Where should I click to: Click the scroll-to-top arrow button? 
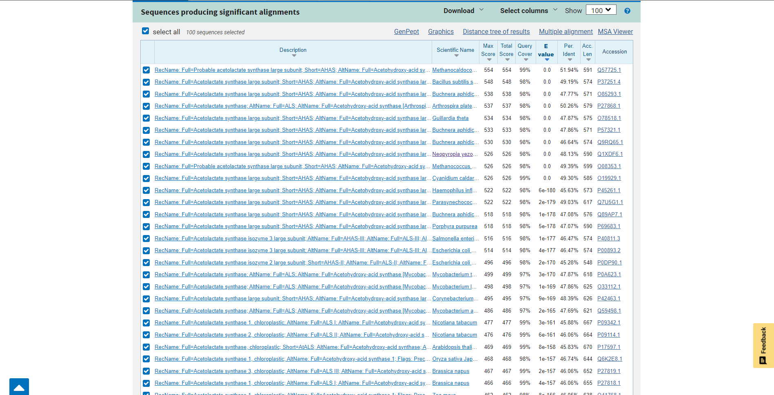pyautogui.click(x=19, y=387)
